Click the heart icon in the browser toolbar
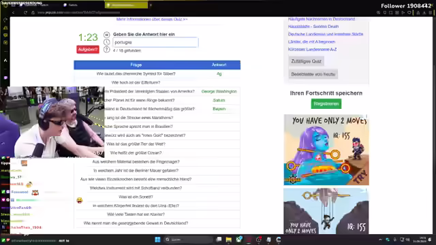This screenshot has width=436, height=245. tap(409, 12)
